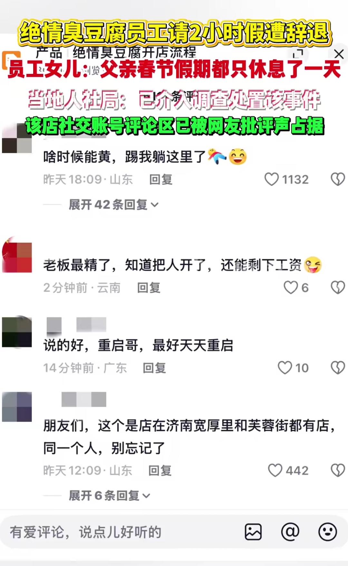Viewport: 348px width, 566px height.
Task: Dislike the 重启哥 comment
Action: pos(338,368)
